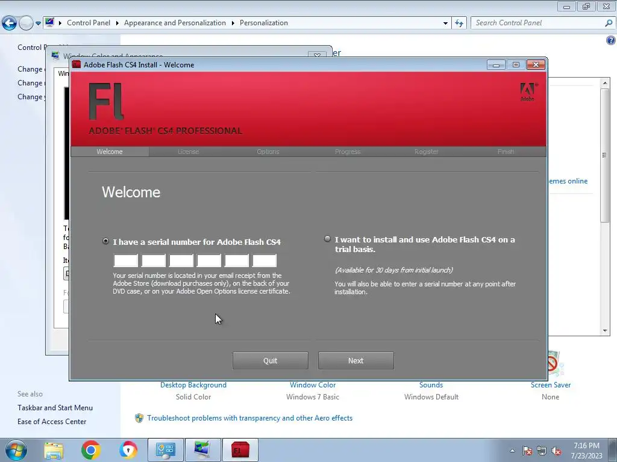This screenshot has width=617, height=462.
Task: Select 'I have a serial number' radio option
Action: coord(105,241)
